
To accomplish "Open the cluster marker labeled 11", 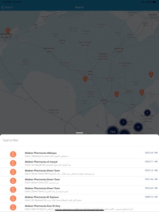I will (x=138, y=127).
